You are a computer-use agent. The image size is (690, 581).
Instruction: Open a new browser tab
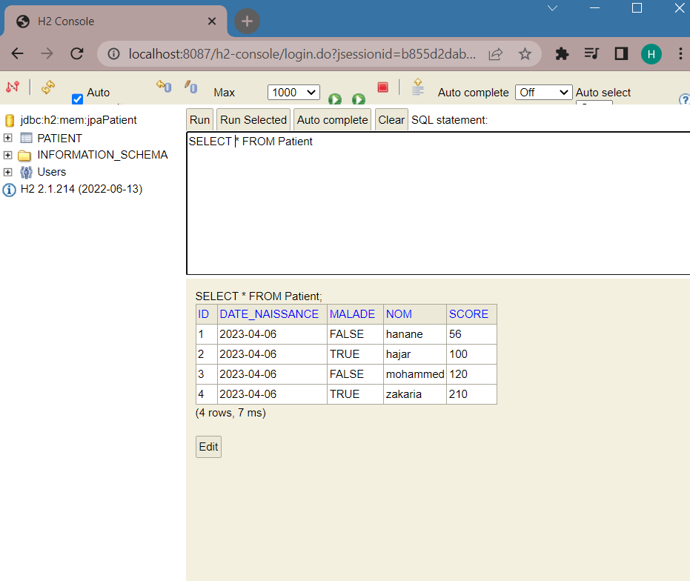click(247, 21)
